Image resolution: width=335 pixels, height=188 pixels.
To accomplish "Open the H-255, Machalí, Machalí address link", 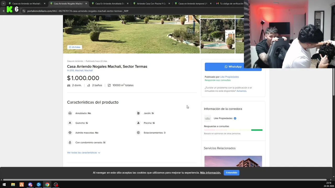I will pyautogui.click(x=80, y=70).
